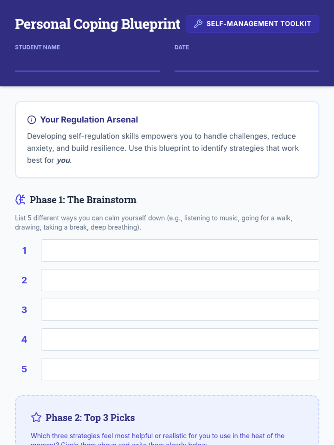The image size is (334, 445).
Task: Click the star icon beside Phase 2
Action: [36, 417]
